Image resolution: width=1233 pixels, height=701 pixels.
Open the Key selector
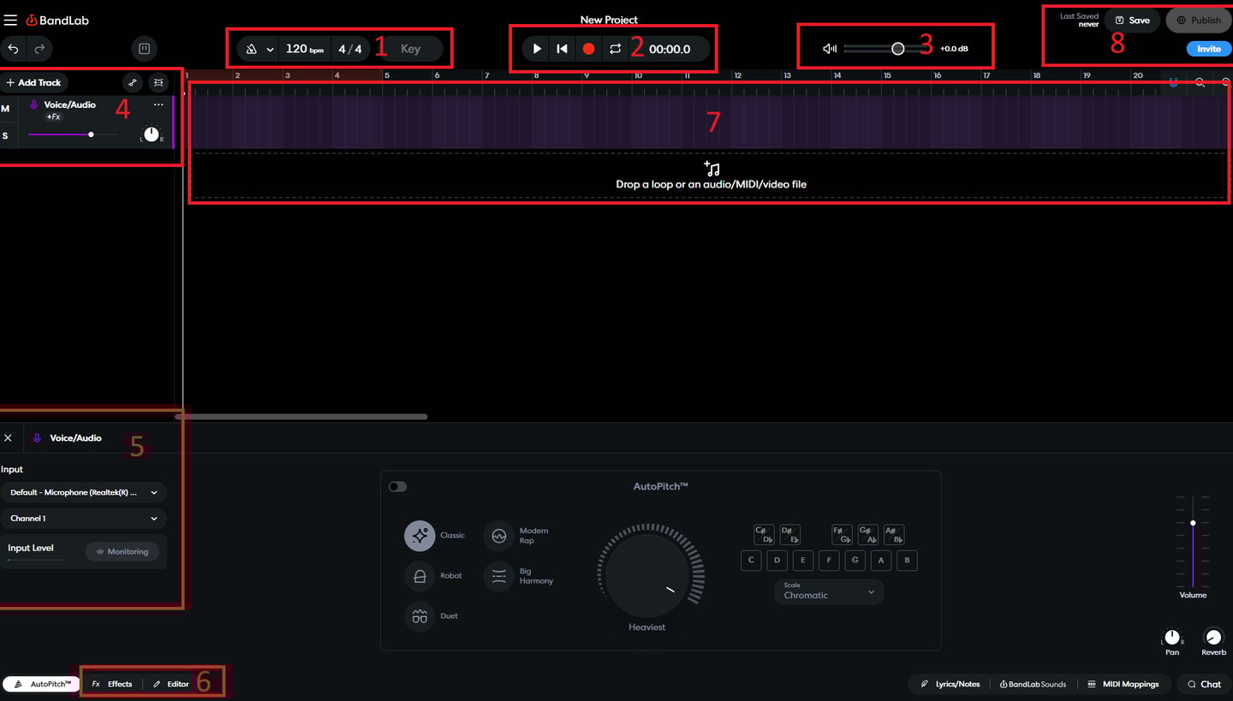click(x=411, y=49)
